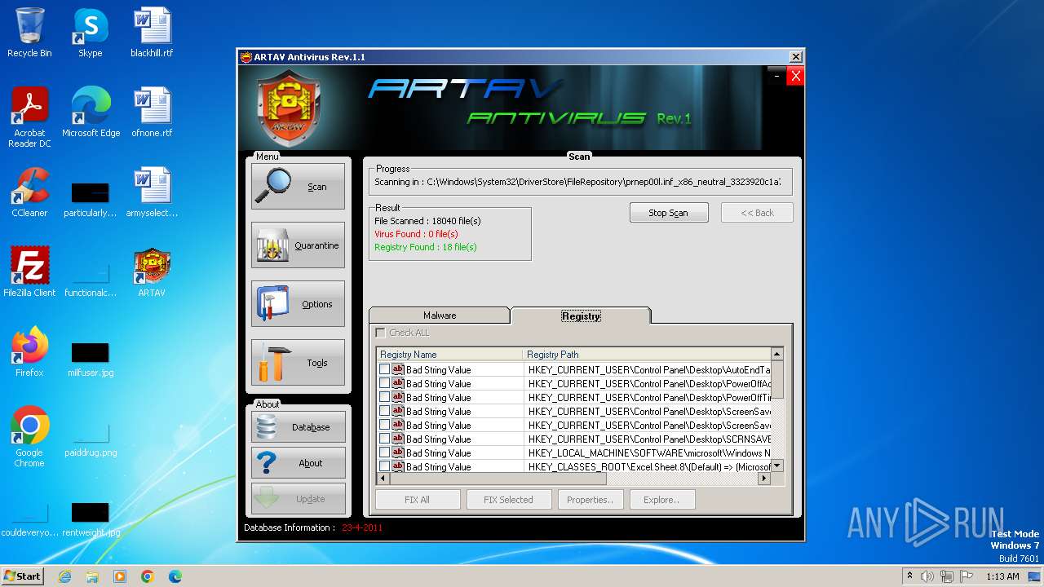1044x587 pixels.
Task: Stop the running scan
Action: click(x=669, y=213)
